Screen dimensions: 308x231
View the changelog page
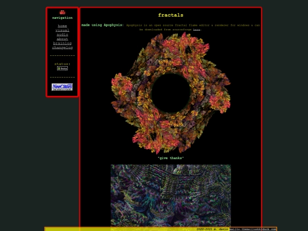point(62,47)
